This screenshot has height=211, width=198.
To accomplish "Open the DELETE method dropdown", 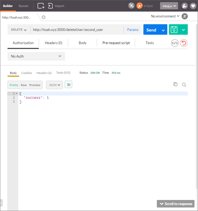I will (x=19, y=30).
